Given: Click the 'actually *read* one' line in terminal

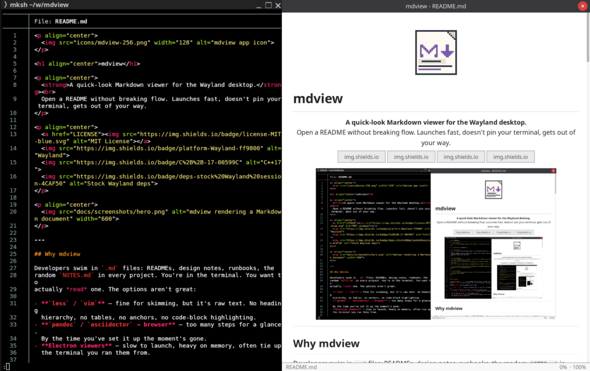Looking at the screenshot, I should [115, 289].
